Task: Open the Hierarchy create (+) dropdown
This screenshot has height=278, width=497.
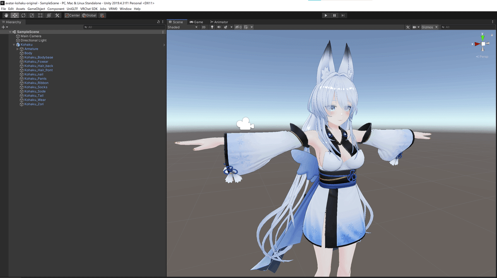Action: point(5,27)
